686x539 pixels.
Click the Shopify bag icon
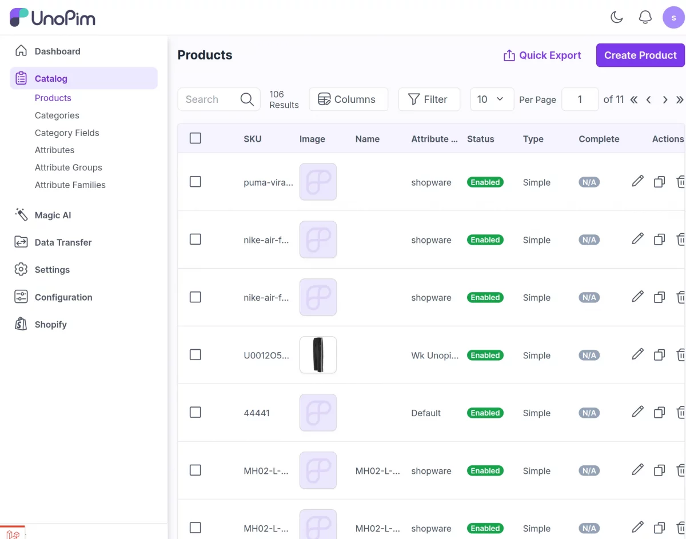[21, 324]
